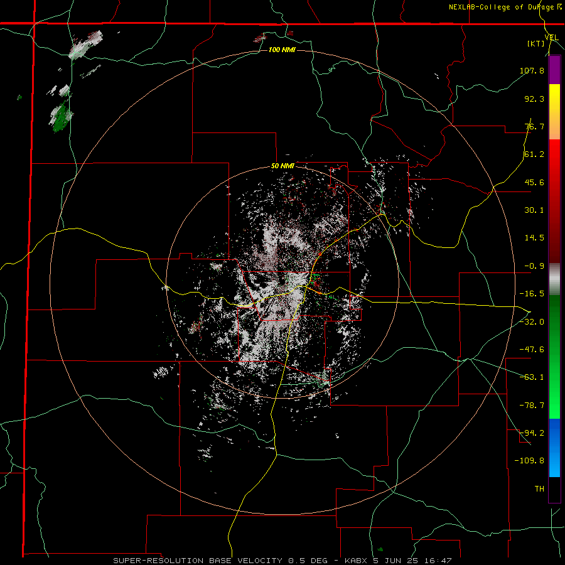Screen dimensions: 565x565
Task: Click the 61.2 velocity scale value
Action: [534, 154]
